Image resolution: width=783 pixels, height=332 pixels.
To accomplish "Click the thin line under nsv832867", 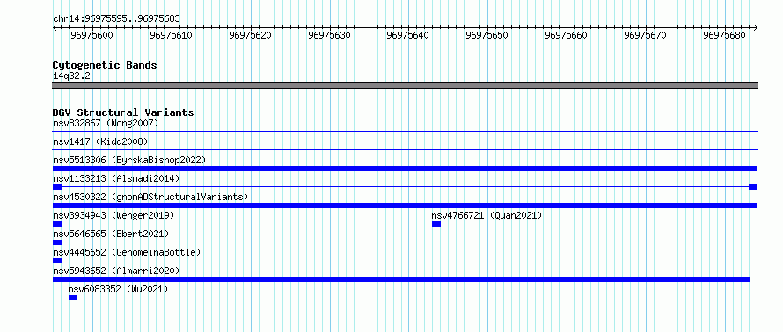I will click(x=405, y=132).
